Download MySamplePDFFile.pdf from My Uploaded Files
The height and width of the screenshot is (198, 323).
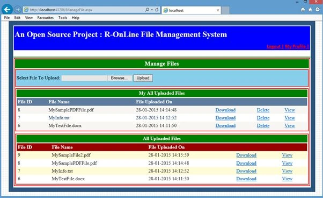coord(225,110)
